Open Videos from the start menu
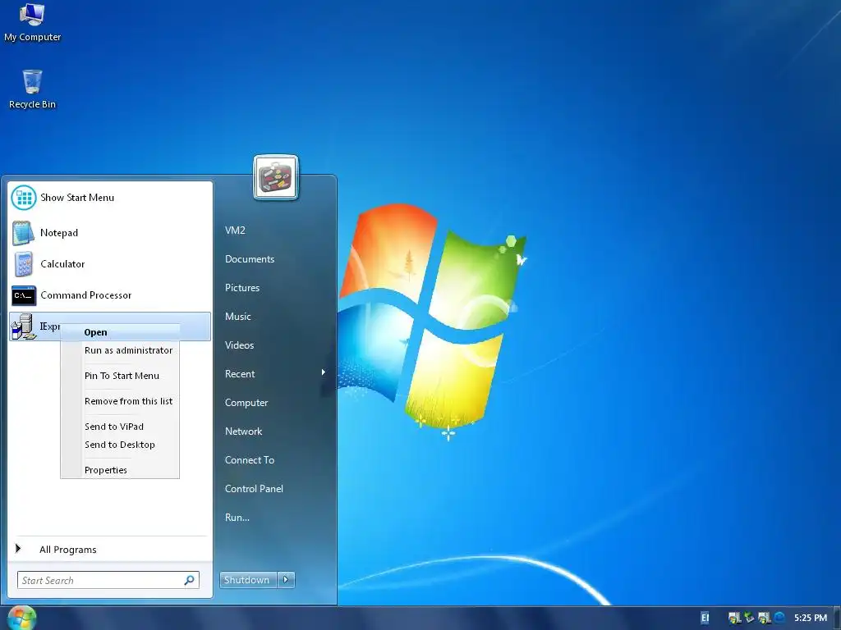Image resolution: width=841 pixels, height=630 pixels. [239, 345]
